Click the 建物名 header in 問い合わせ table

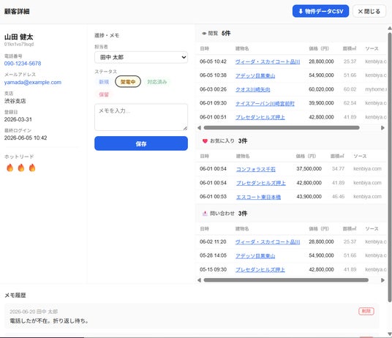coord(242,229)
